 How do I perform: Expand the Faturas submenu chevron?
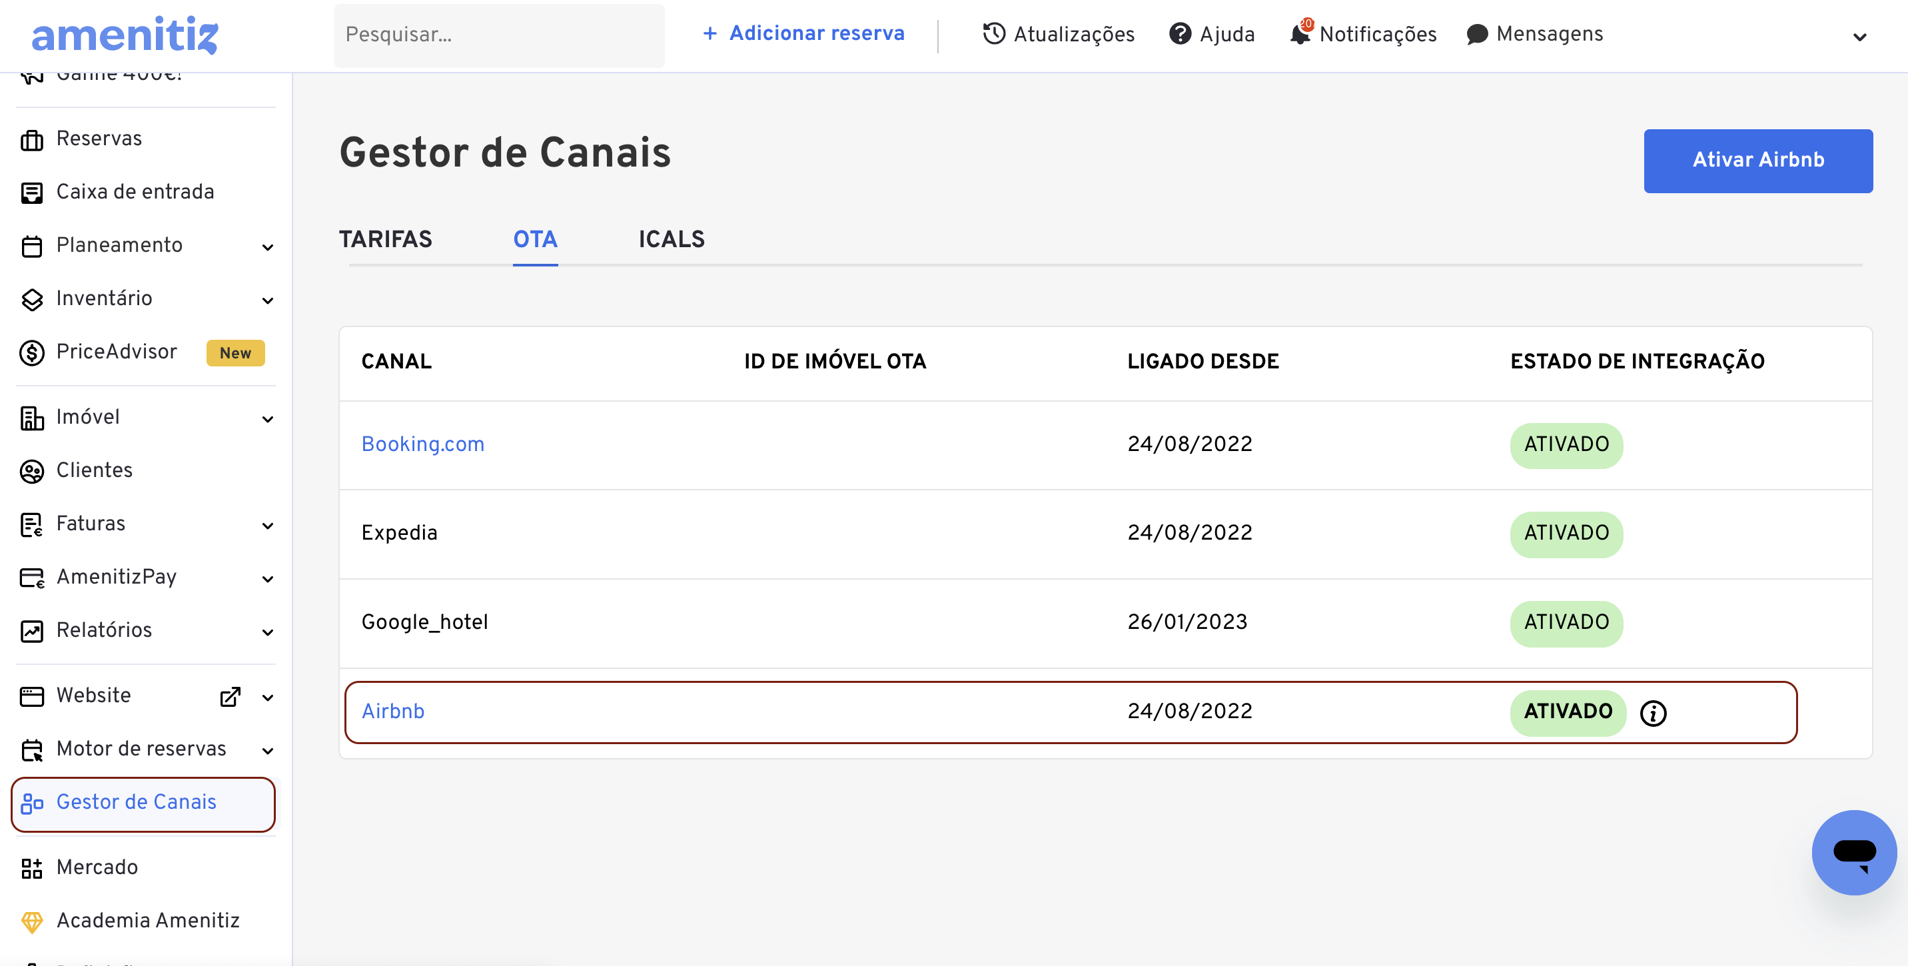tap(267, 526)
